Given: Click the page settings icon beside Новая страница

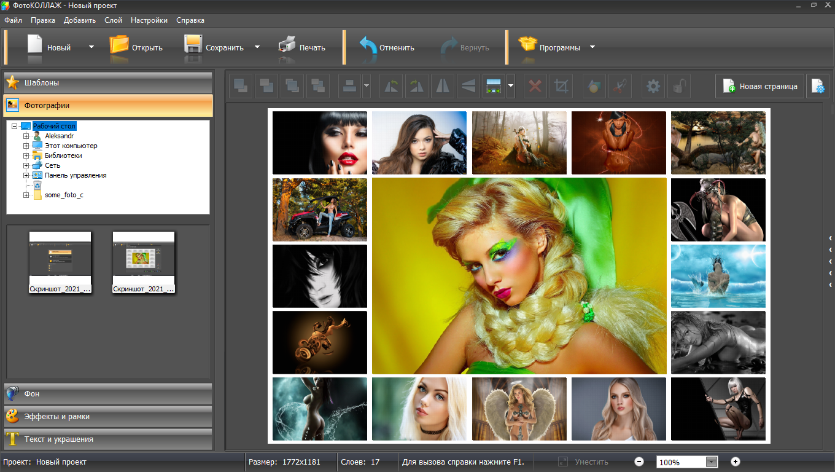Looking at the screenshot, I should click(818, 87).
